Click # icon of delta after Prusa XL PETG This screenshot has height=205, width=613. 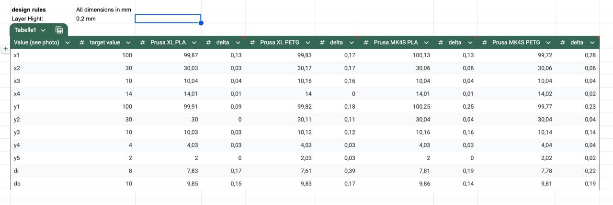coord(322,42)
